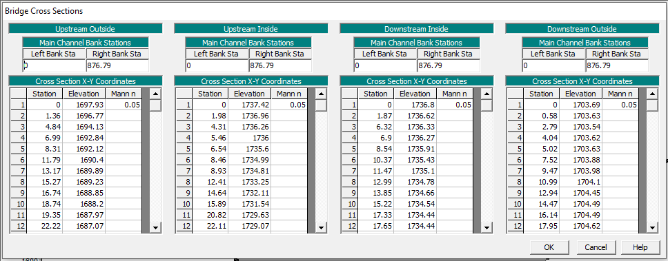Click scroll up arrow in Upstream Inside table
The image size is (668, 261).
point(321,94)
